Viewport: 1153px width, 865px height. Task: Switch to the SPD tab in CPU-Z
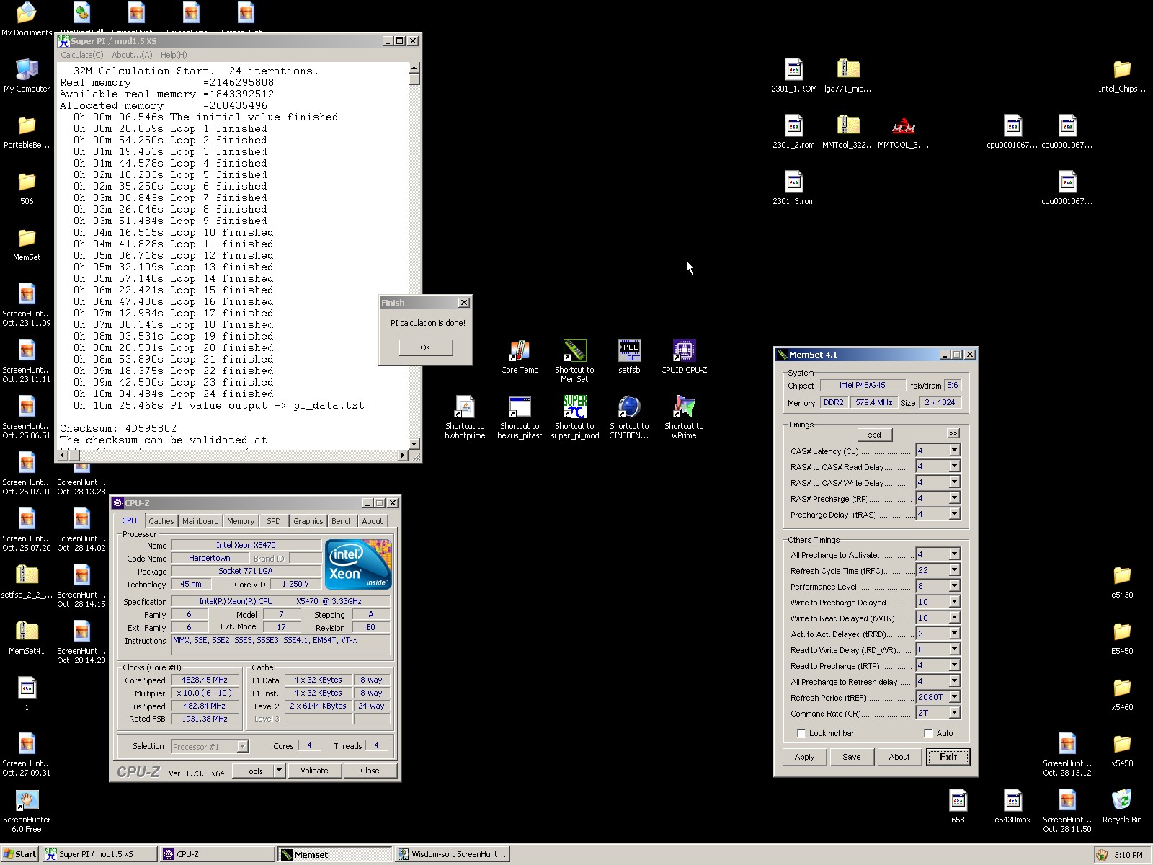click(274, 521)
